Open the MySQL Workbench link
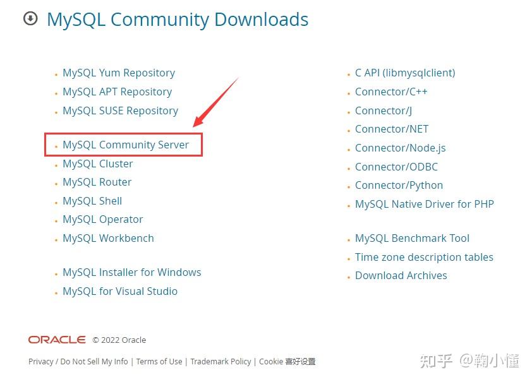Image resolution: width=532 pixels, height=382 pixels. (108, 238)
